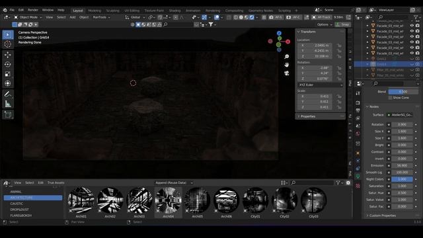Image resolution: width=423 pixels, height=238 pixels.
Task: Toggle proportional editing in header
Action: tap(176, 17)
